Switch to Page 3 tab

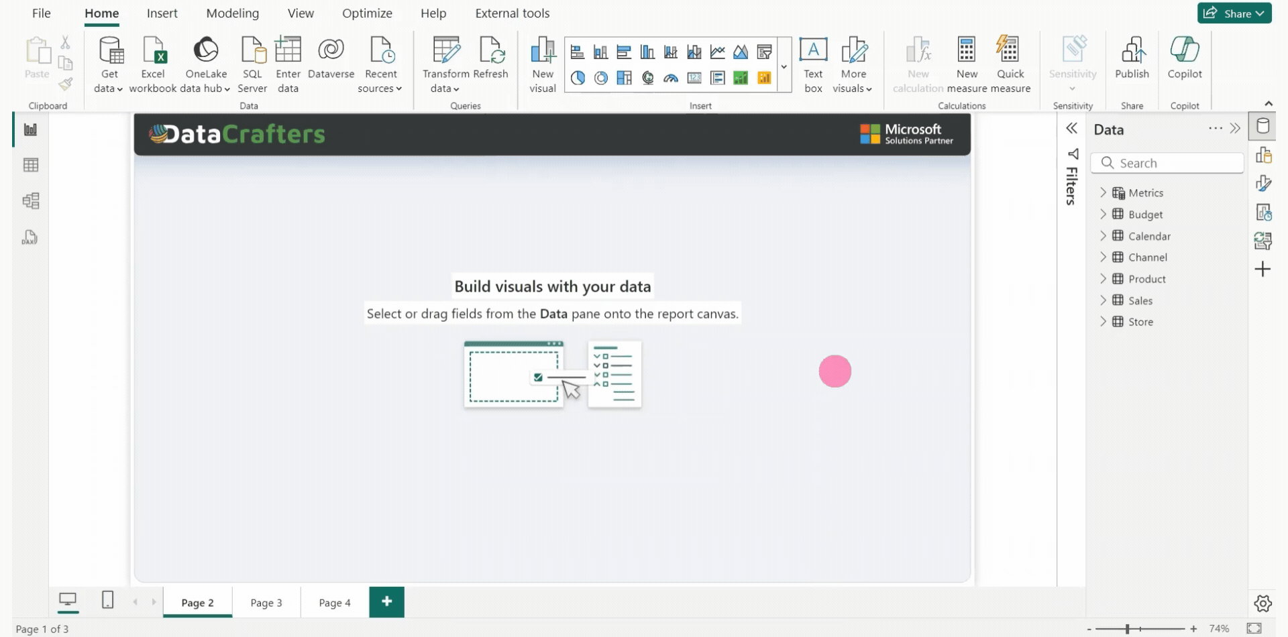tap(266, 603)
